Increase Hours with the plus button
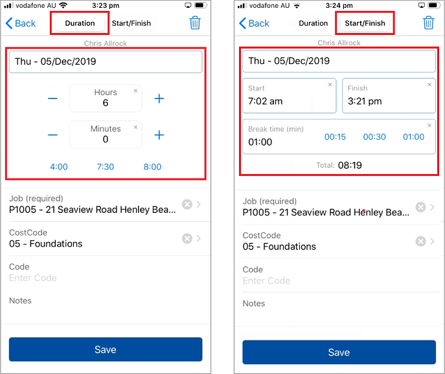Screen dimensions: 445x374 (x=159, y=98)
